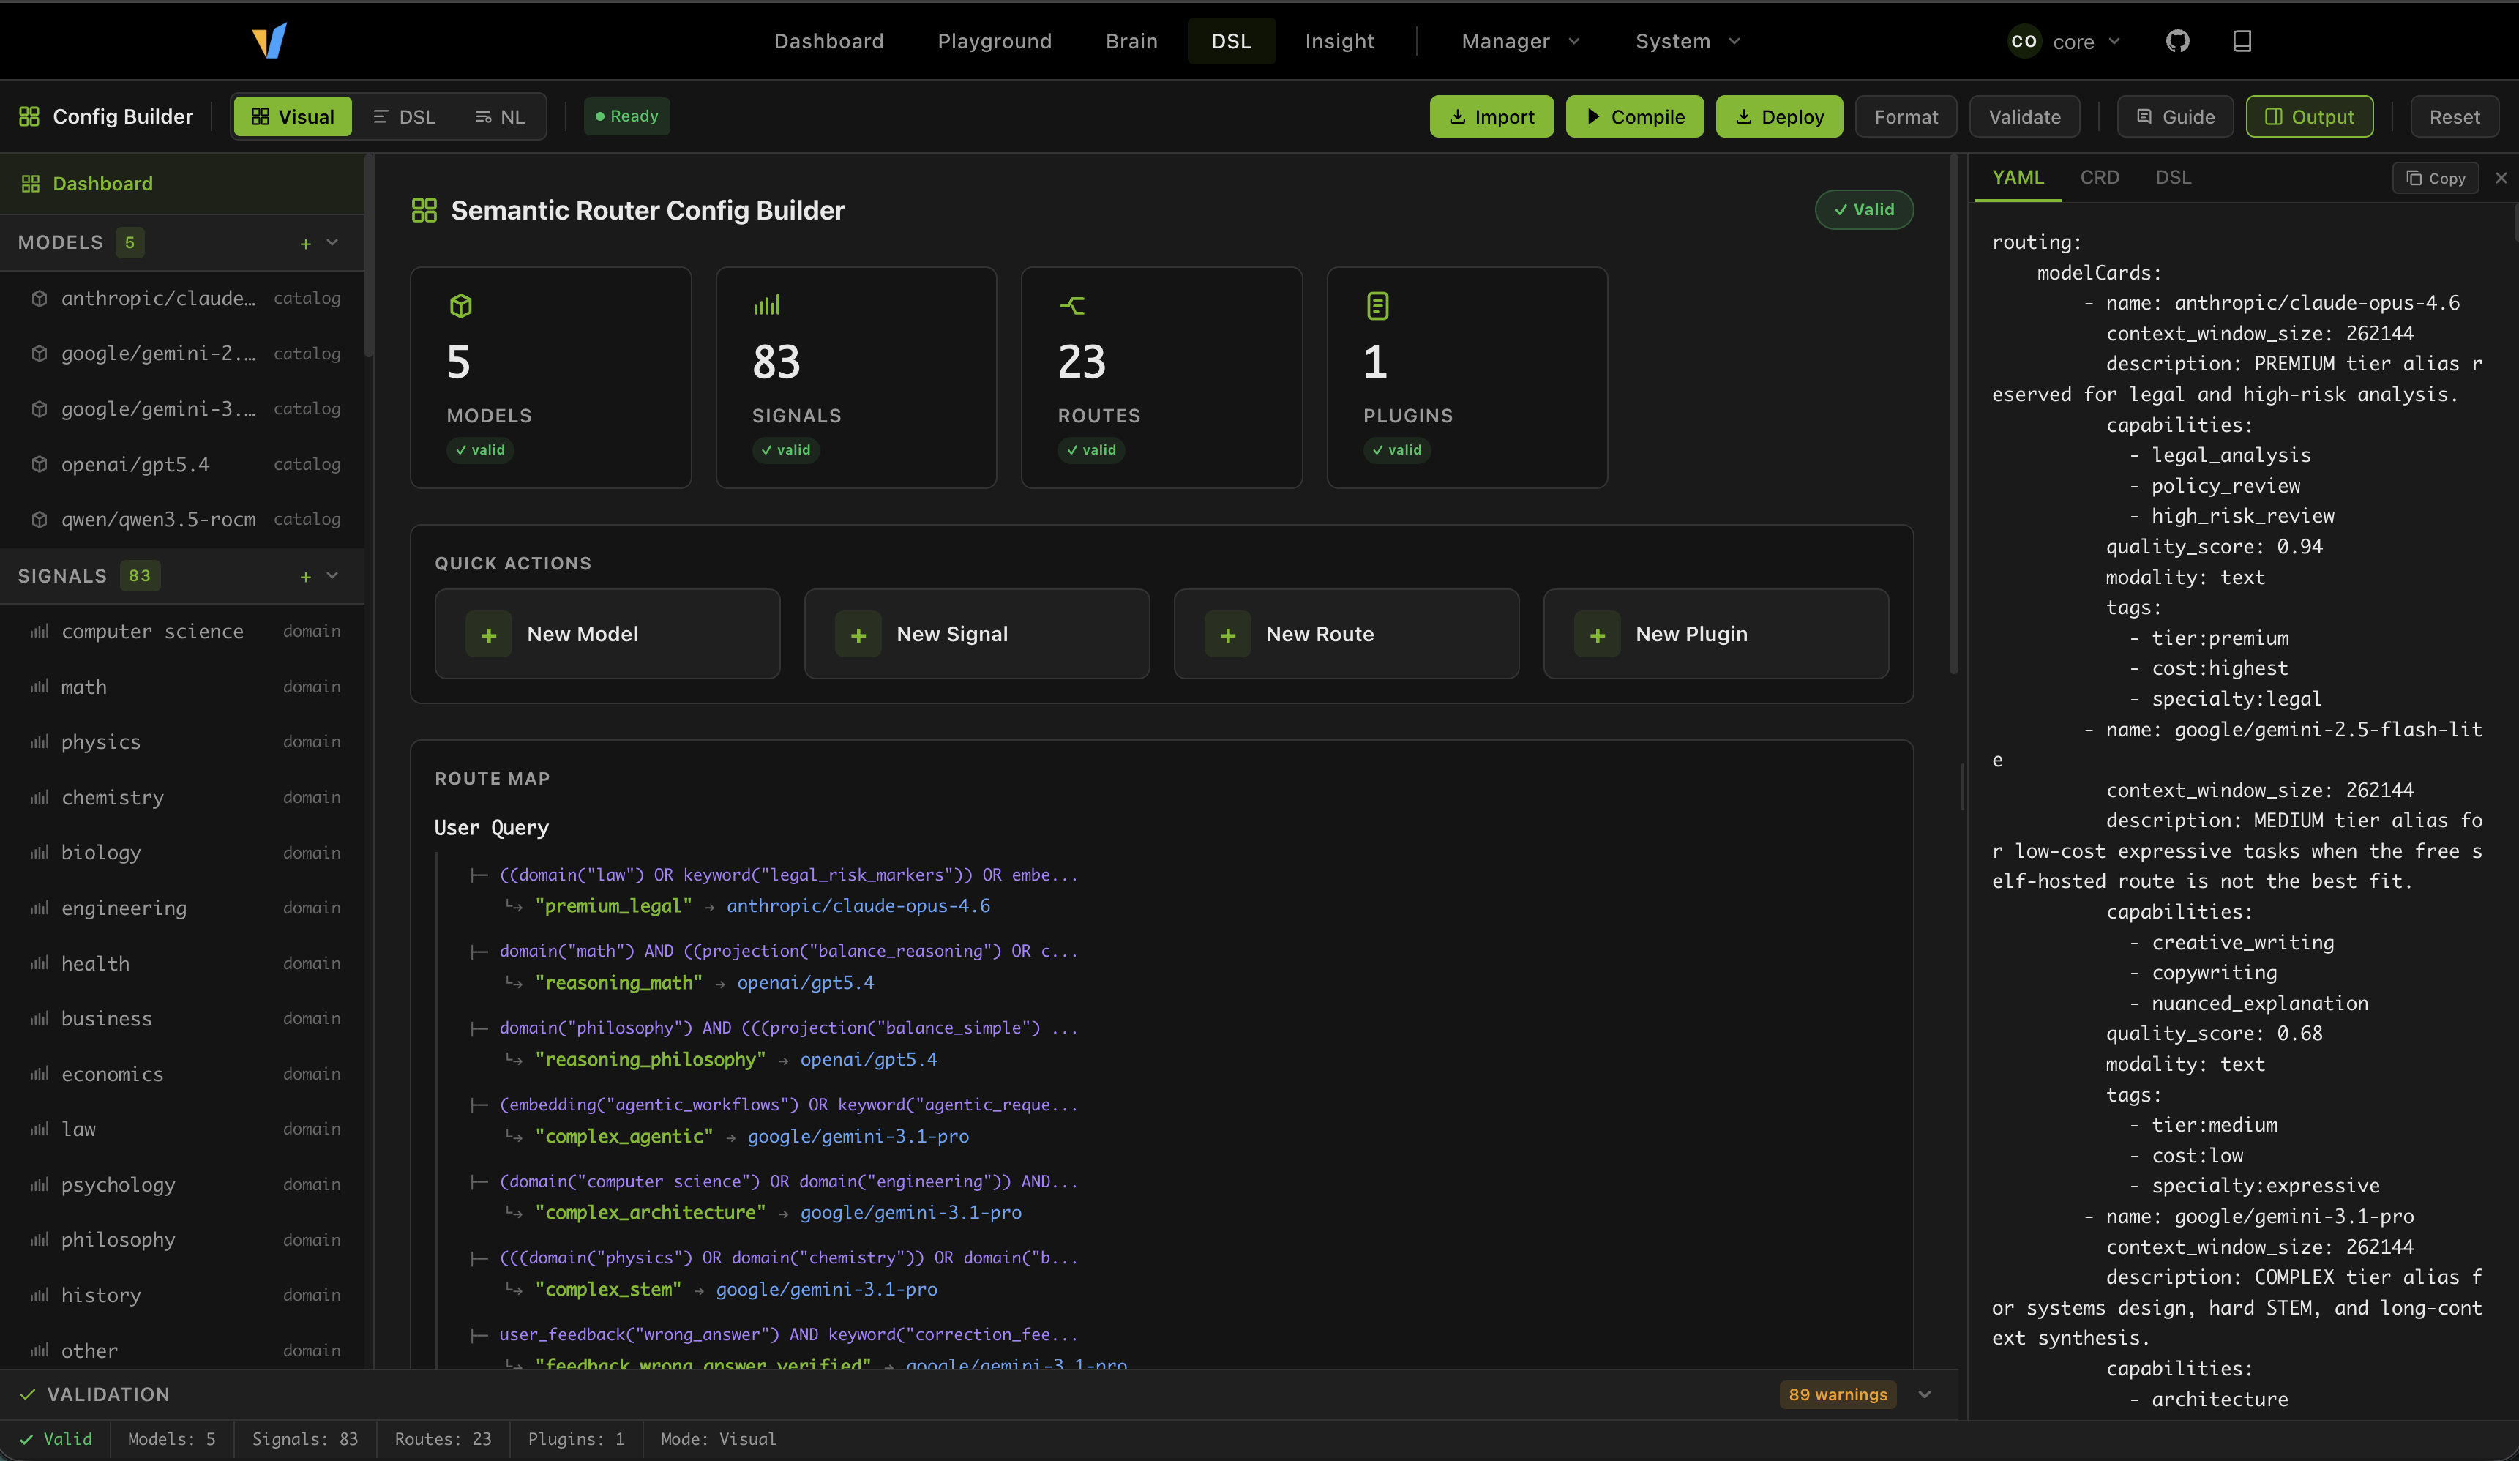Viewport: 2519px width, 1461px height.
Task: Switch builder to DSL mode
Action: [404, 117]
